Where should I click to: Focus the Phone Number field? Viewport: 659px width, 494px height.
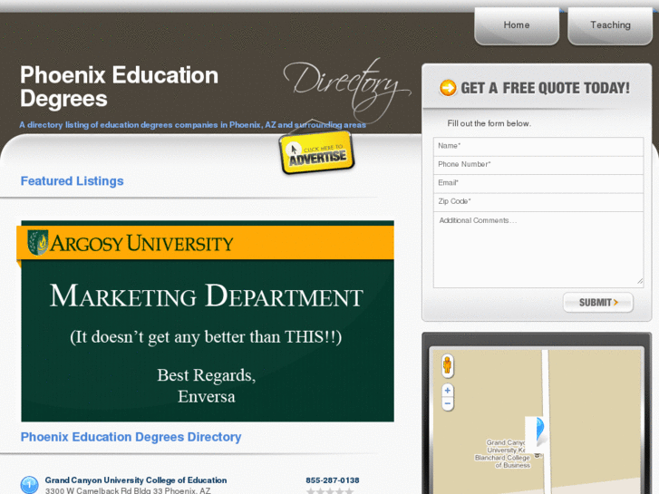[x=538, y=164]
